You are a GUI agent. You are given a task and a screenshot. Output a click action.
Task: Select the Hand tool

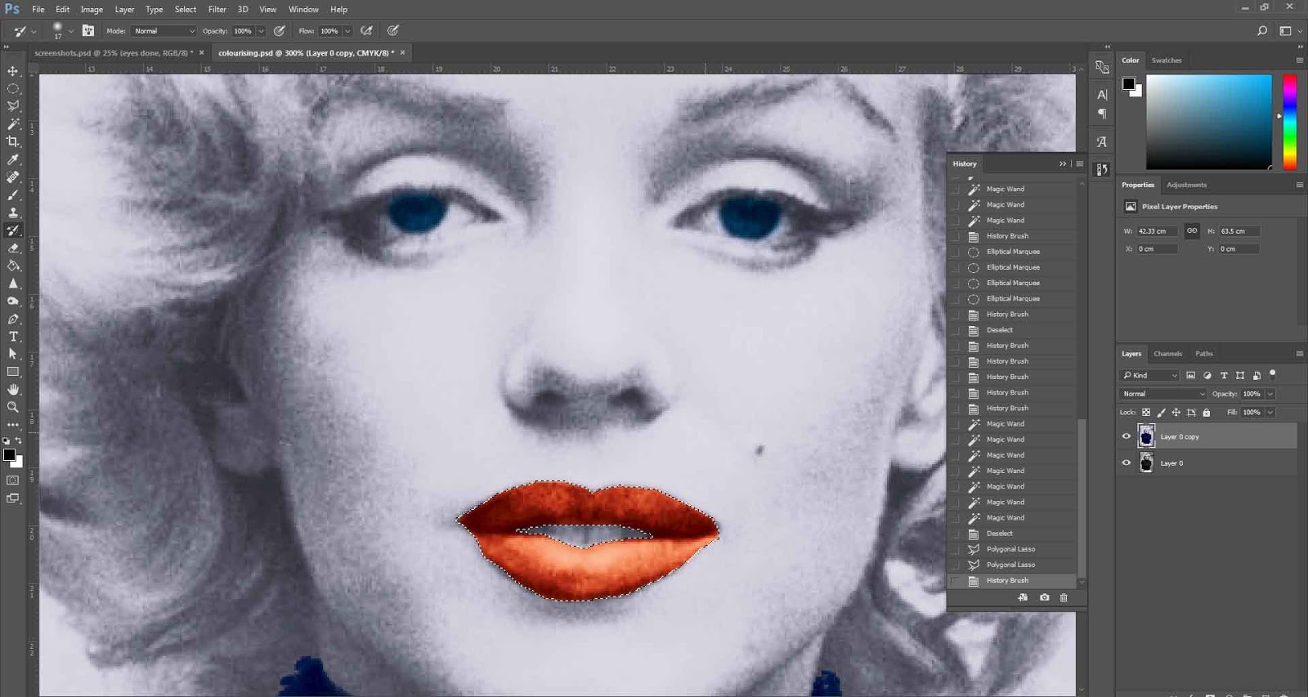click(x=13, y=390)
